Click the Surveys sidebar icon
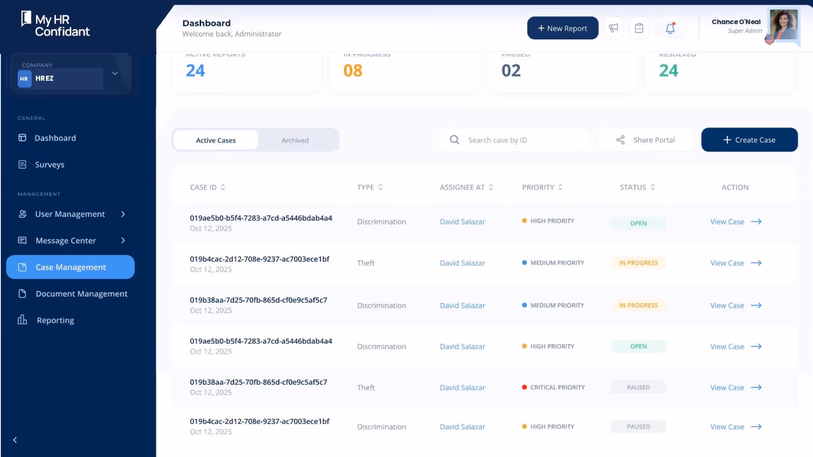The image size is (813, 457). 22,164
